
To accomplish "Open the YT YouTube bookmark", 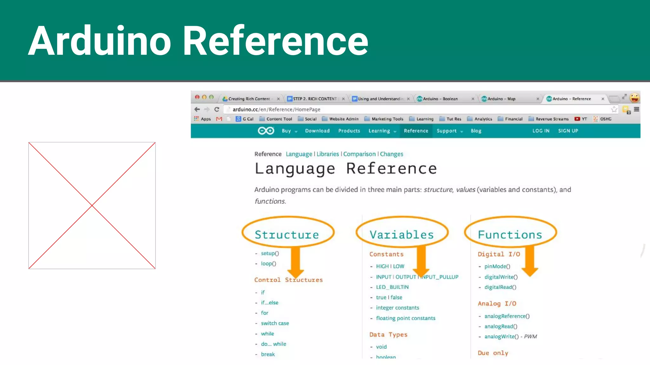I will [581, 119].
